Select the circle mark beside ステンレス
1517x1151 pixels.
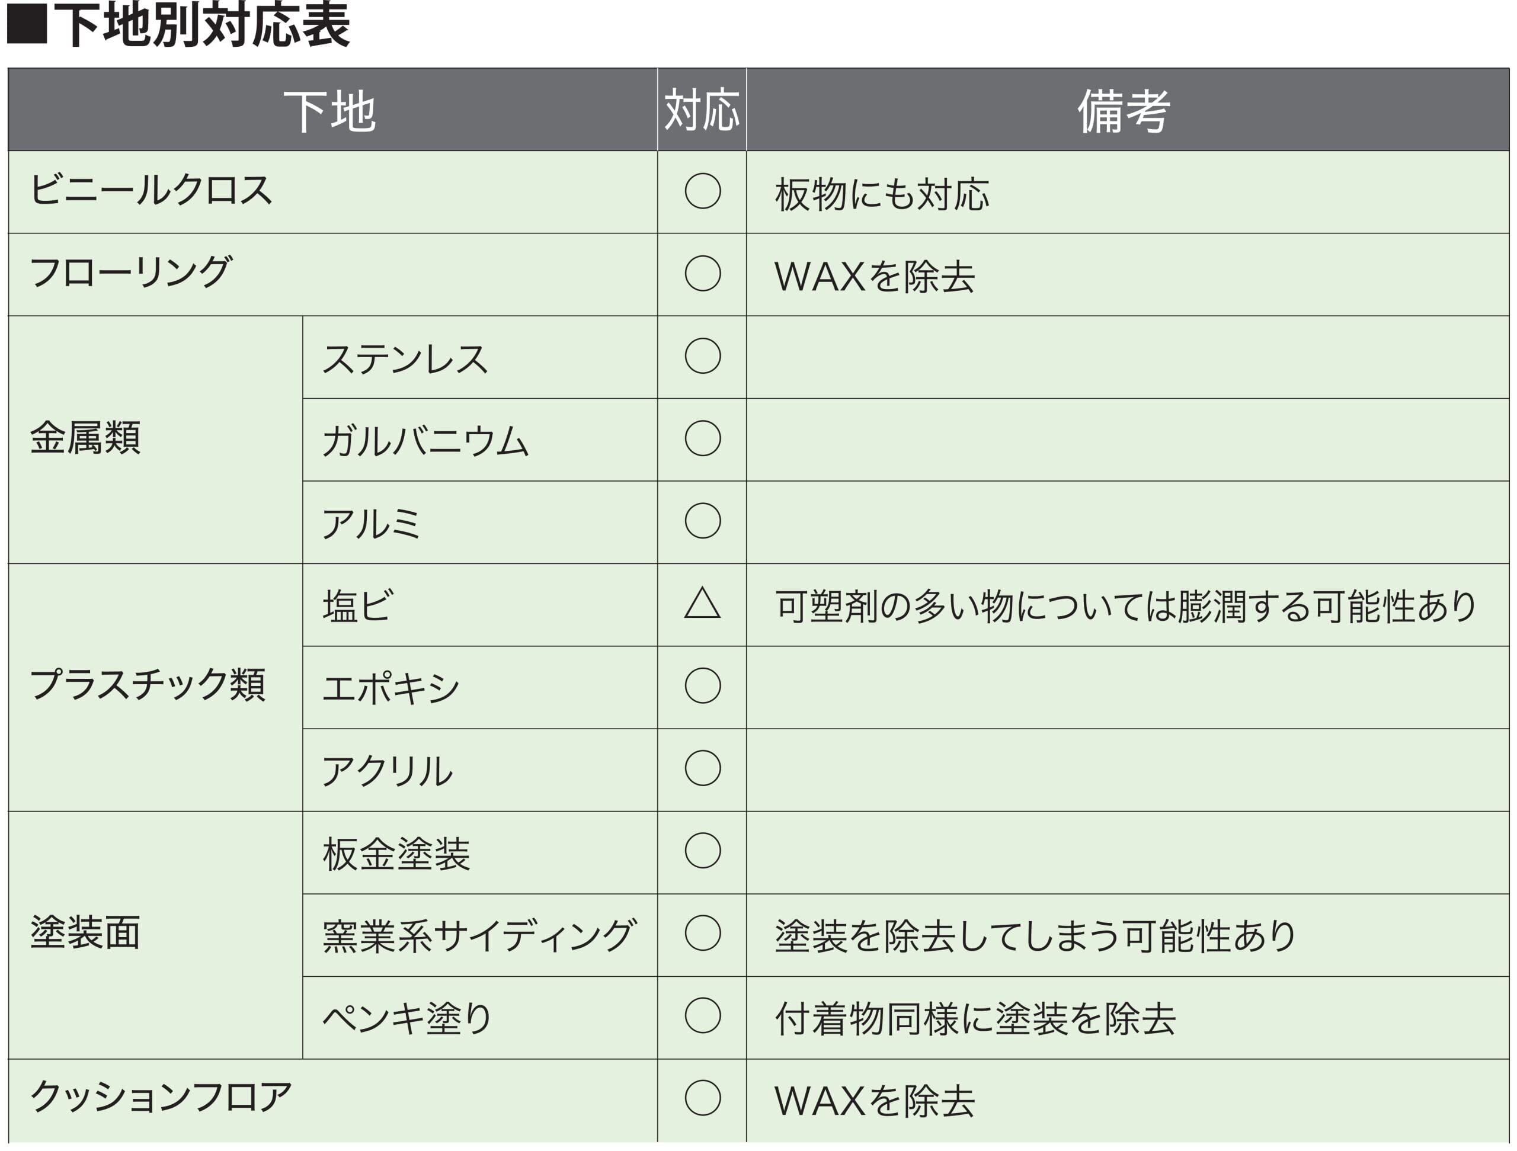click(x=702, y=356)
